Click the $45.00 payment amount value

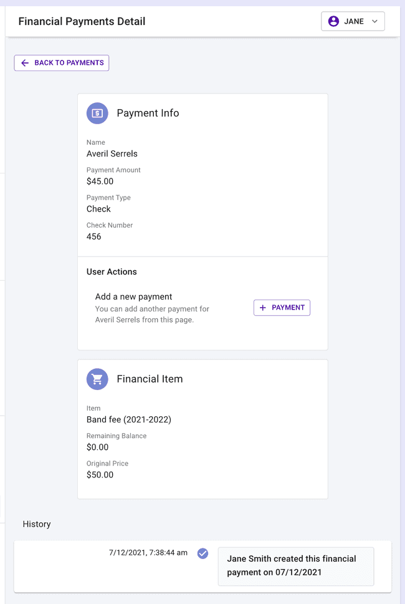(x=100, y=182)
